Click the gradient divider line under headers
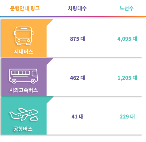The height and width of the screenshot is (142, 146). [73, 16]
